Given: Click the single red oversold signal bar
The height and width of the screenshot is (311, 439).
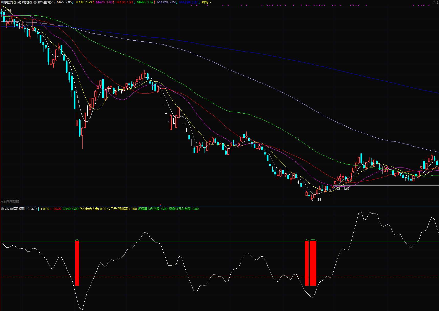Looking at the screenshot, I should pyautogui.click(x=77, y=263).
